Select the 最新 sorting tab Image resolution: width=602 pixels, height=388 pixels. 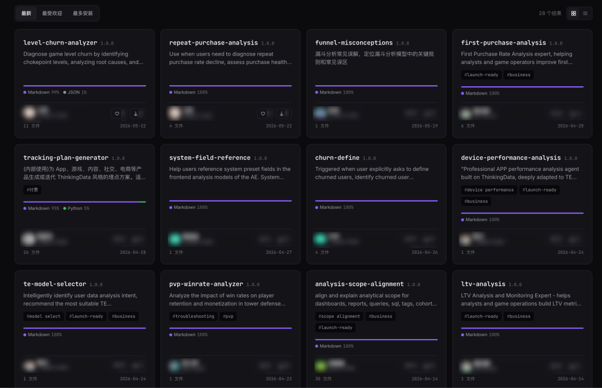click(26, 13)
